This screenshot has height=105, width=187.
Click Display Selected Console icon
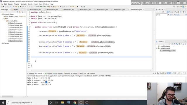click(175, 73)
